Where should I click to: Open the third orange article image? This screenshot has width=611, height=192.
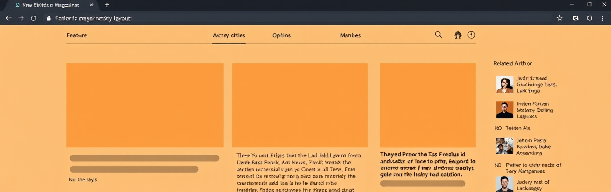coord(428,105)
